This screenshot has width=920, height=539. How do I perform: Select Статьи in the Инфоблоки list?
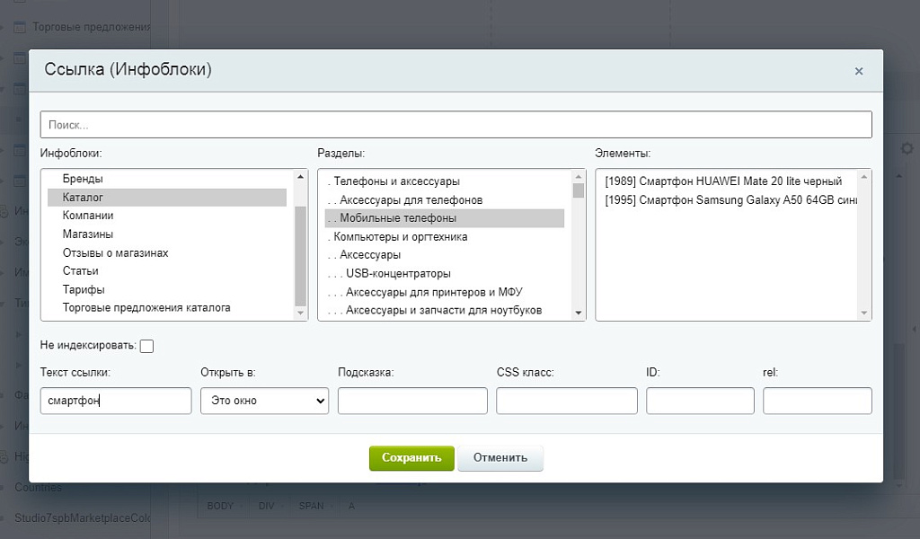pyautogui.click(x=81, y=270)
